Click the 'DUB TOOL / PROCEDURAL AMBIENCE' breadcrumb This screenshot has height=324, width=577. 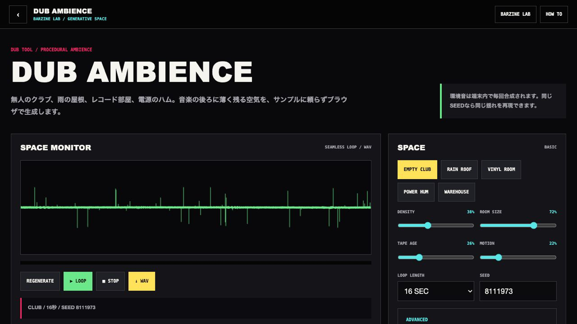(x=51, y=50)
